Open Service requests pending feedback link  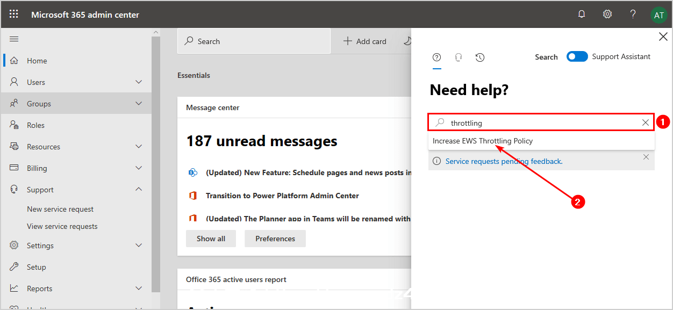[x=504, y=161]
